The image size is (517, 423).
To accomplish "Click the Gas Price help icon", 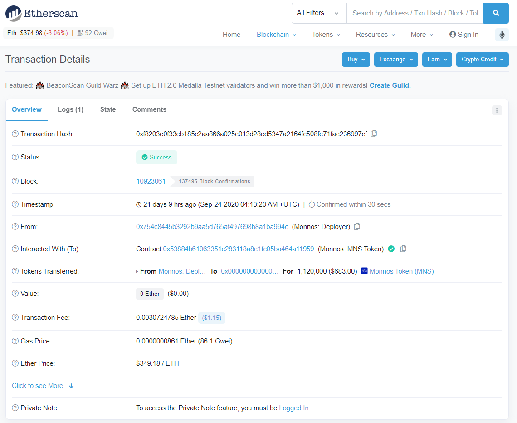I will [x=15, y=341].
